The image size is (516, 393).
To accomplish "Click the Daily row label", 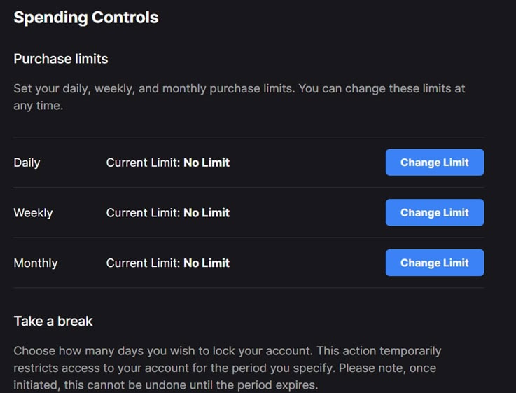I will coord(27,163).
